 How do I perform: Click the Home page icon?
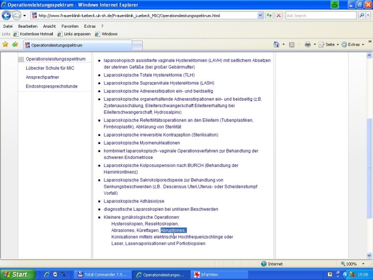point(276,44)
